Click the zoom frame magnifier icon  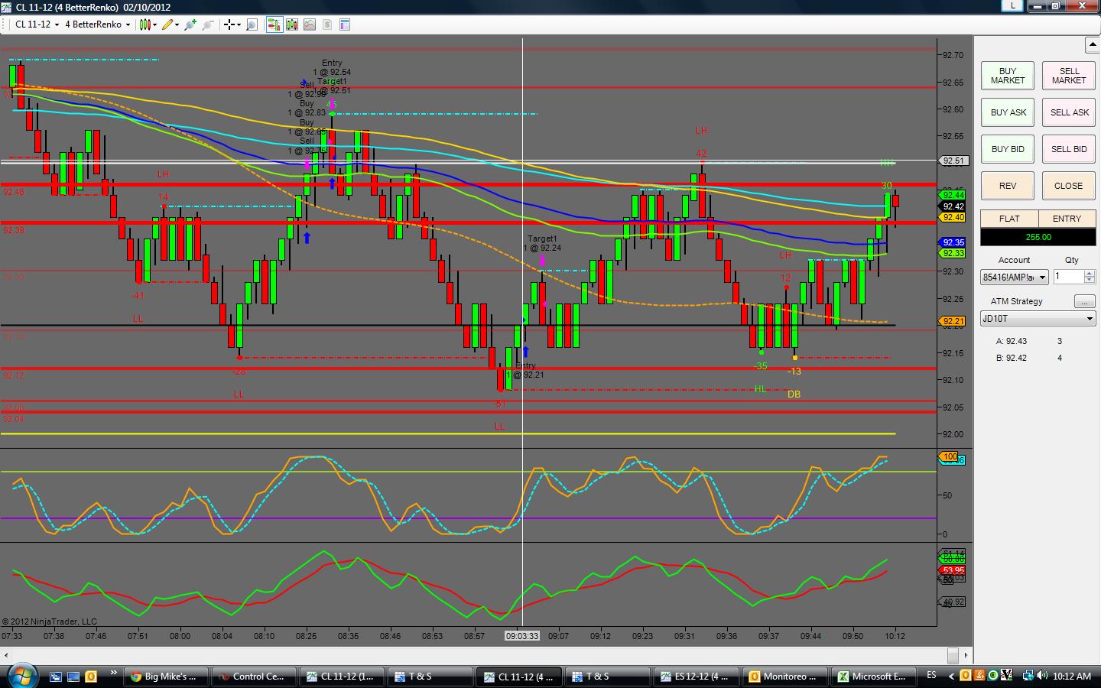[x=252, y=24]
